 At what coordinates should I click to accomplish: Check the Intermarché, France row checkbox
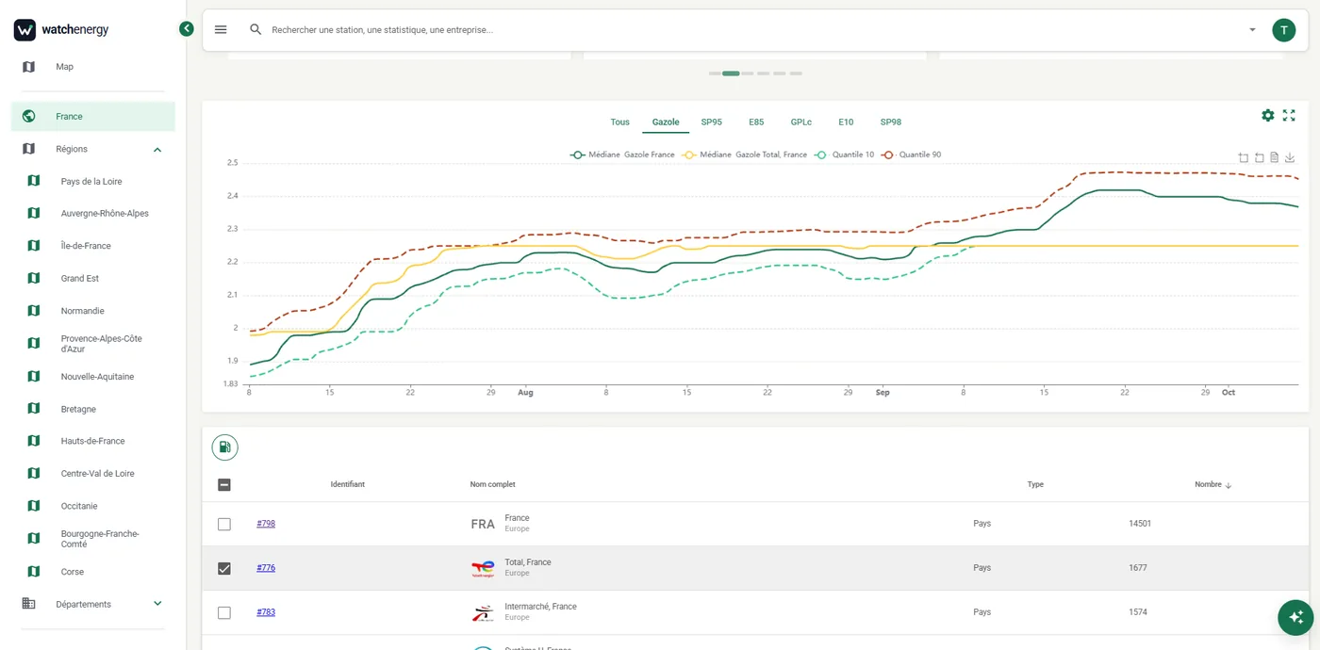tap(224, 612)
